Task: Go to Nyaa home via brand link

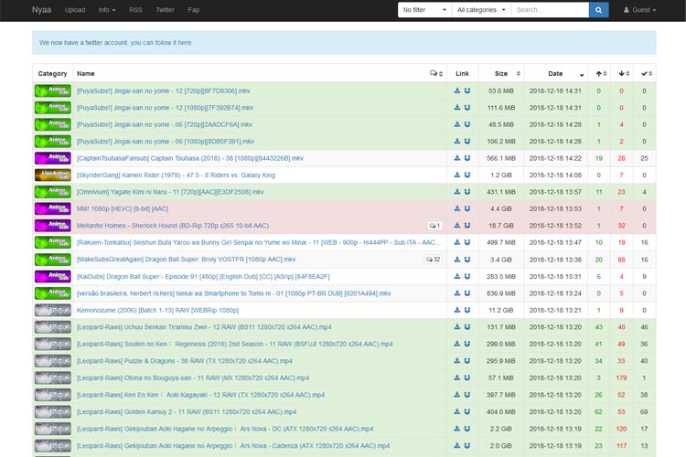Action: (41, 10)
